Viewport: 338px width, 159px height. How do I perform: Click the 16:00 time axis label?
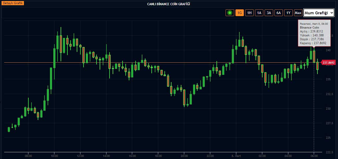point(132,156)
